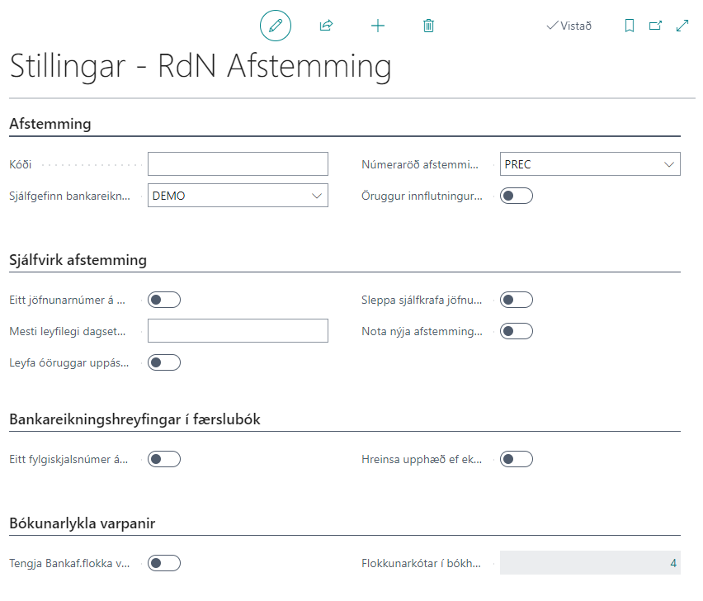
Task: Click the trash delete icon
Action: click(428, 26)
